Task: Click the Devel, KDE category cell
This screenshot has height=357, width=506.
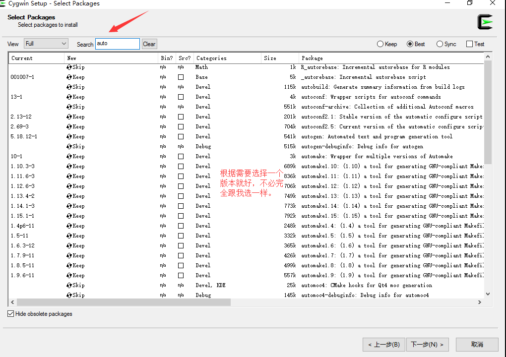Action: tap(210, 286)
